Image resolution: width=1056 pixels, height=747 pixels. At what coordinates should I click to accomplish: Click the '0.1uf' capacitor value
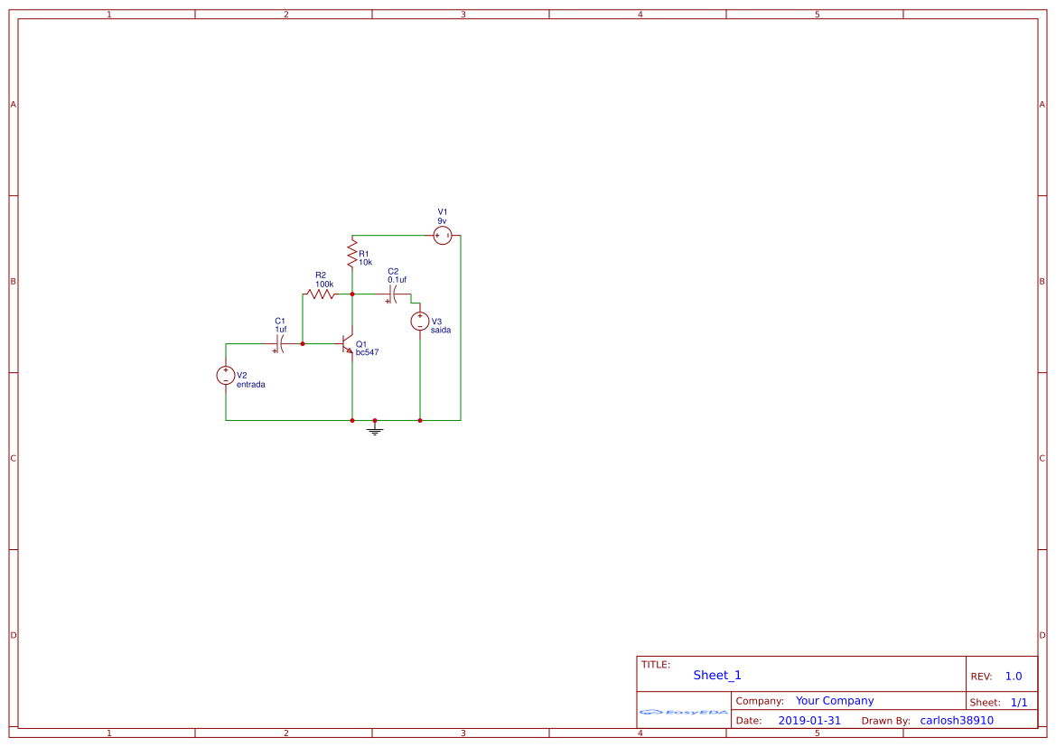(397, 279)
